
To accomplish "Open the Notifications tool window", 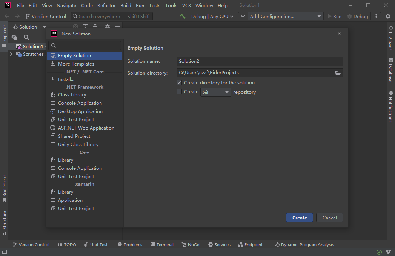I will [390, 107].
